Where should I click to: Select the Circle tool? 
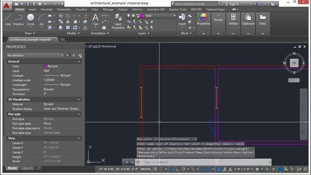[31, 19]
